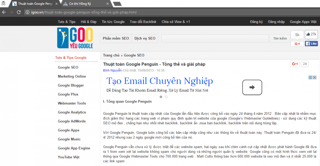The image size is (320, 166).
Task: Open YouTube Việt in the sidebar
Action: click(x=69, y=157)
